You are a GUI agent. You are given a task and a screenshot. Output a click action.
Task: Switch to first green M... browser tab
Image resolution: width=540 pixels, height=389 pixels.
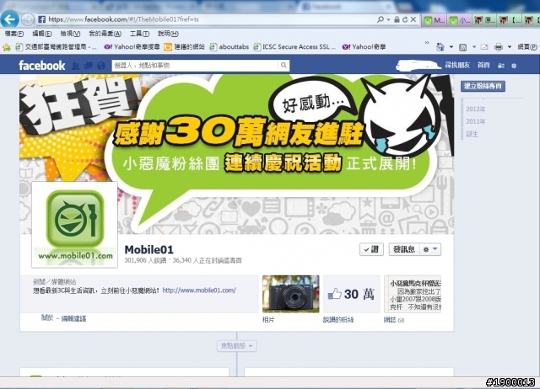434,20
